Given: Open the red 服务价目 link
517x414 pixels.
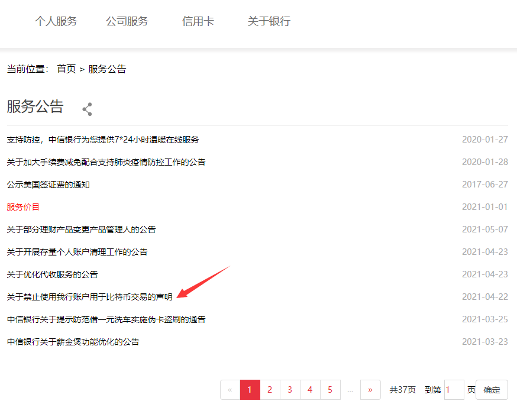Looking at the screenshot, I should (23, 207).
